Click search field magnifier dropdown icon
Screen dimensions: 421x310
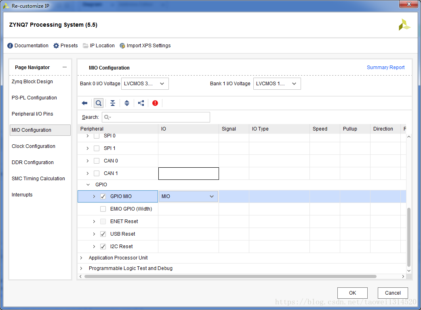(107, 117)
